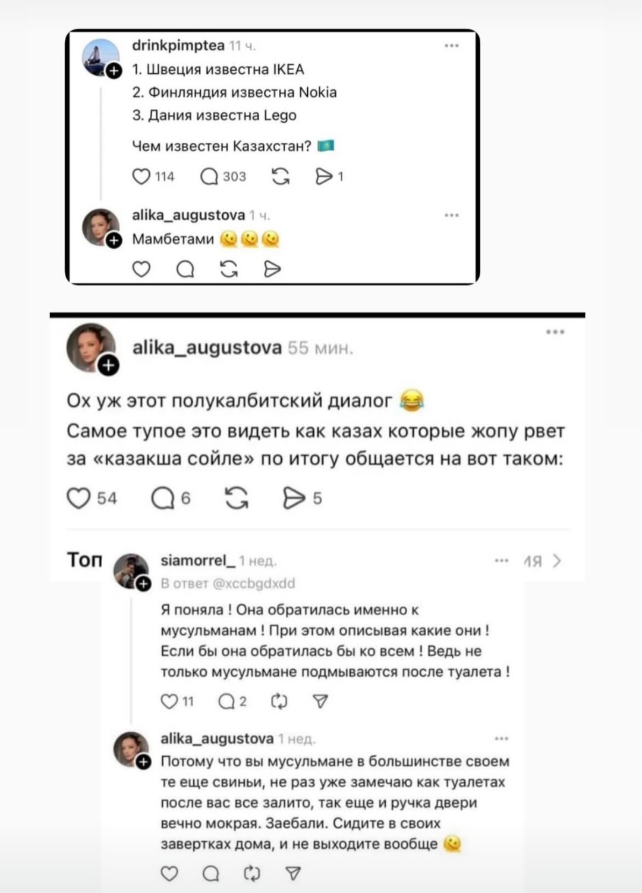Open the alika_augustova profile link in 55 min post
Image resolution: width=642 pixels, height=893 pixels.
(207, 347)
